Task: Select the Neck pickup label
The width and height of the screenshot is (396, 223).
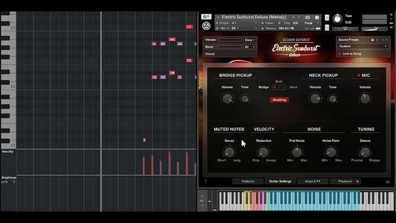Action: point(293,87)
